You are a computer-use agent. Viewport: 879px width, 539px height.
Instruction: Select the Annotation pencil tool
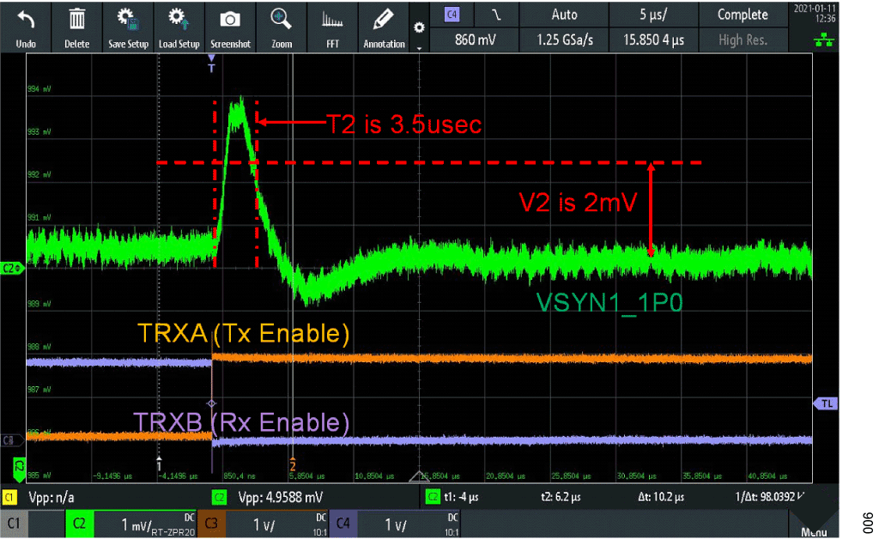[x=383, y=19]
